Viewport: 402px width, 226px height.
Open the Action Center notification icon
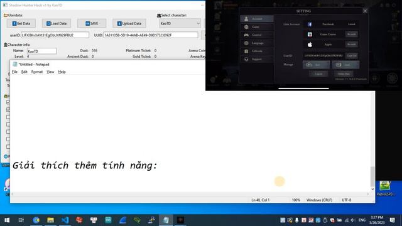tap(392, 220)
